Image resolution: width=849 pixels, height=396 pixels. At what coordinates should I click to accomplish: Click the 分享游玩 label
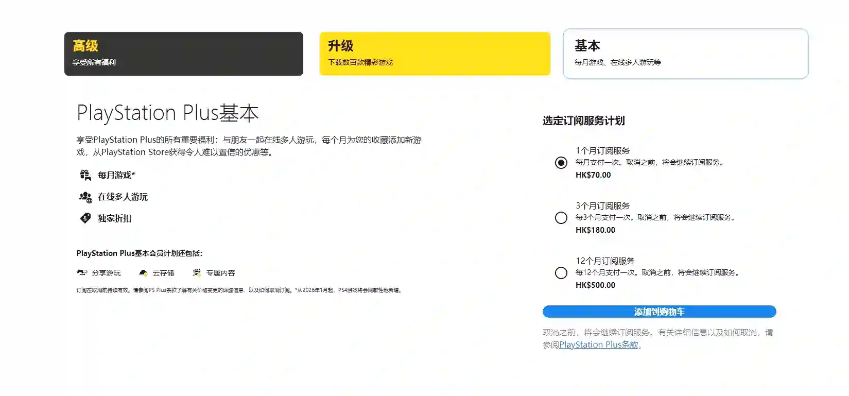tap(106, 273)
